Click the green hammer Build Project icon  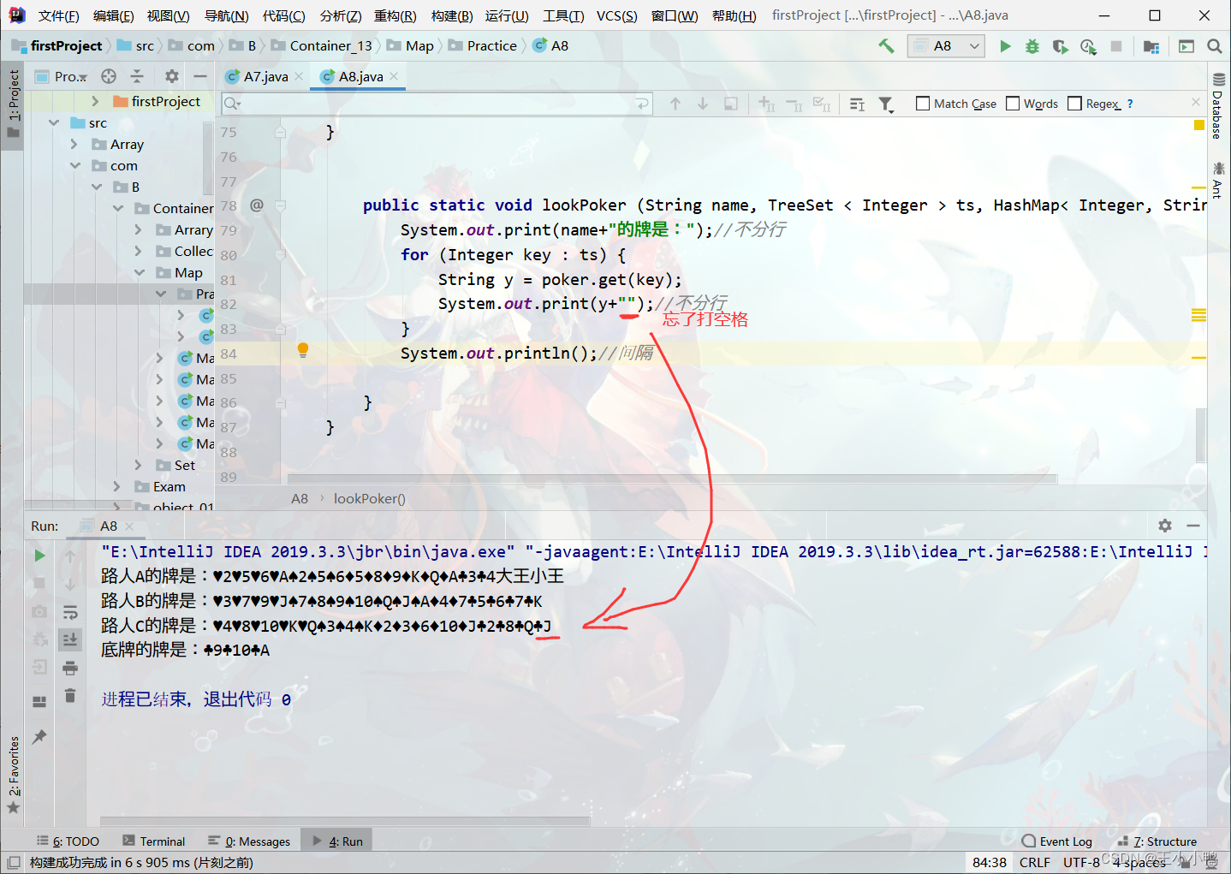coord(886,46)
